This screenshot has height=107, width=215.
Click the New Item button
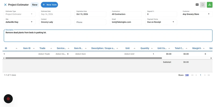[x=49, y=5]
